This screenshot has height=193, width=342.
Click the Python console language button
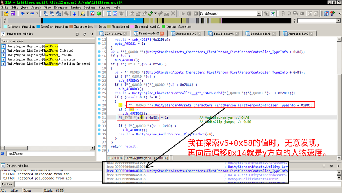pos(7,184)
